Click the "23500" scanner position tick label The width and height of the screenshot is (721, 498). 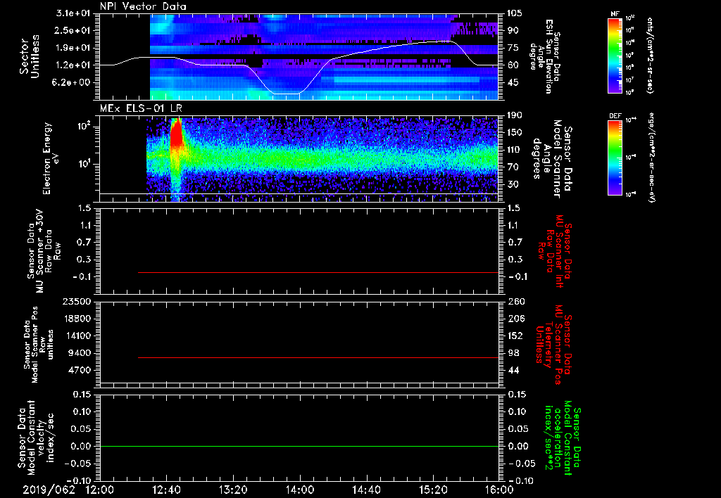pos(77,301)
